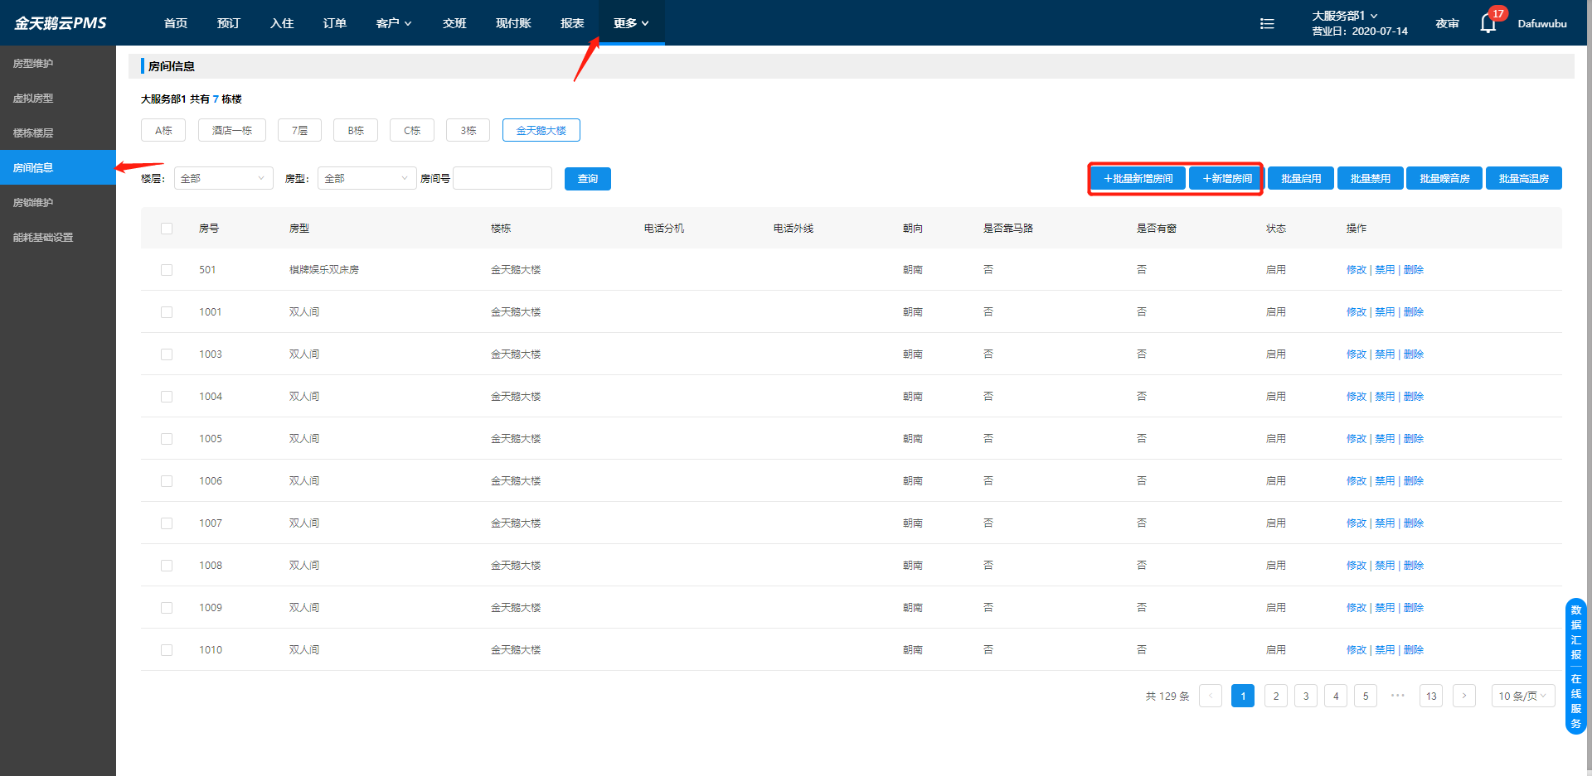Image resolution: width=1592 pixels, height=776 pixels.
Task: Click 修改 for room 1006
Action: coord(1357,481)
